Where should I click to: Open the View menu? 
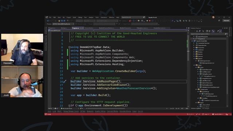(59, 17)
